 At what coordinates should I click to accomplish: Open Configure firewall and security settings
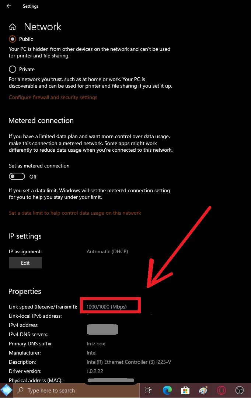click(x=53, y=98)
